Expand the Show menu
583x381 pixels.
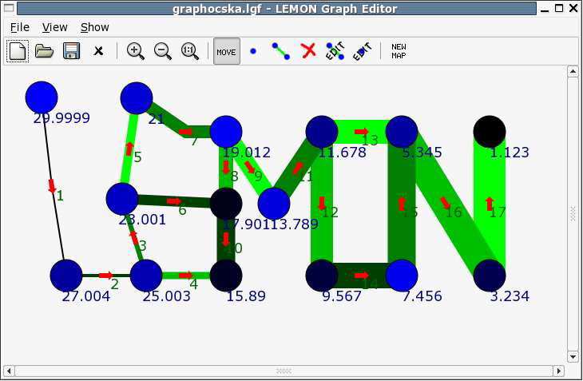(95, 27)
